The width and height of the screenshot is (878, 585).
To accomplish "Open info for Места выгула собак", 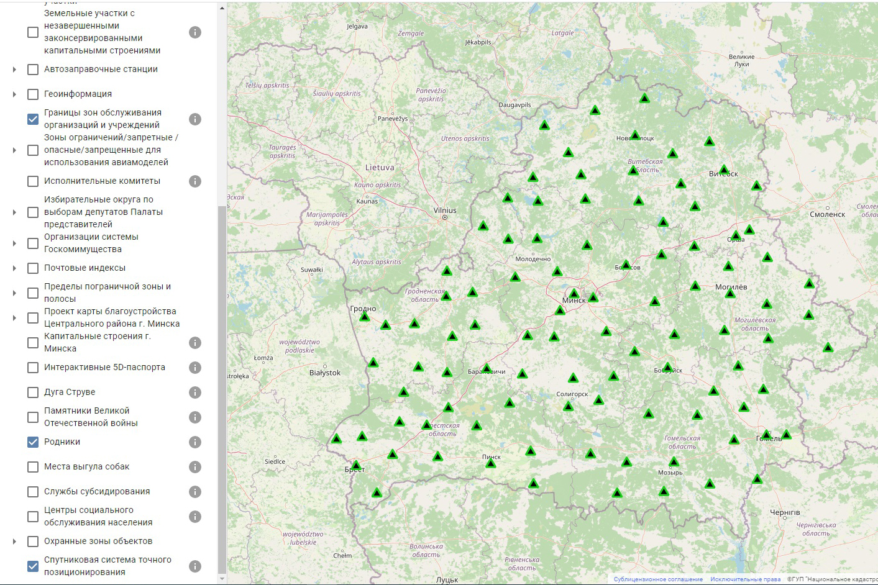I will [x=195, y=467].
